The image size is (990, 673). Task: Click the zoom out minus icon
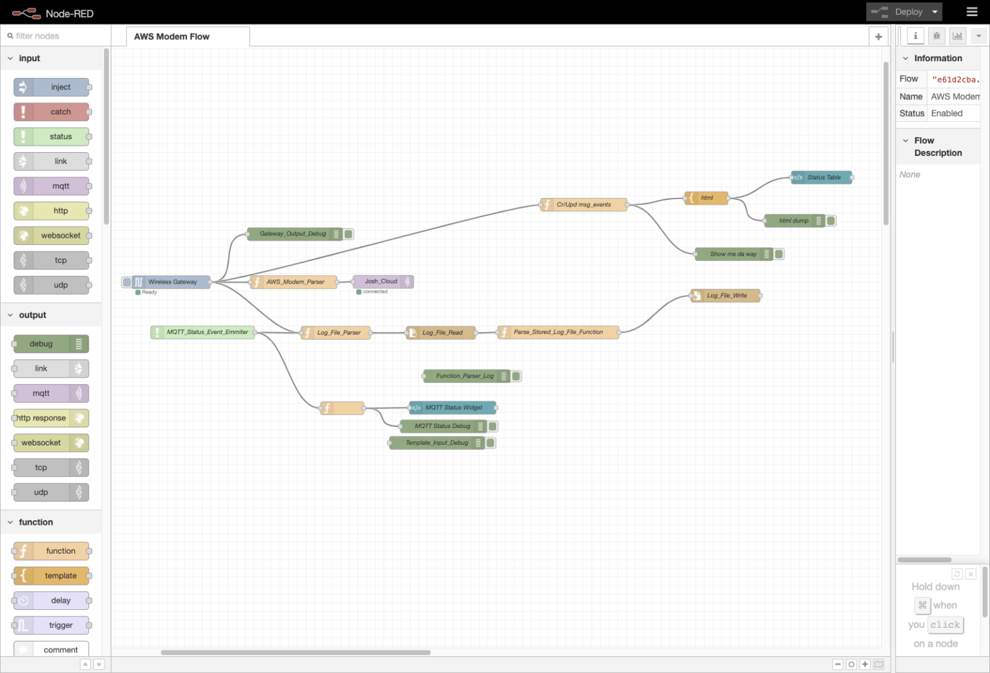[x=838, y=664]
